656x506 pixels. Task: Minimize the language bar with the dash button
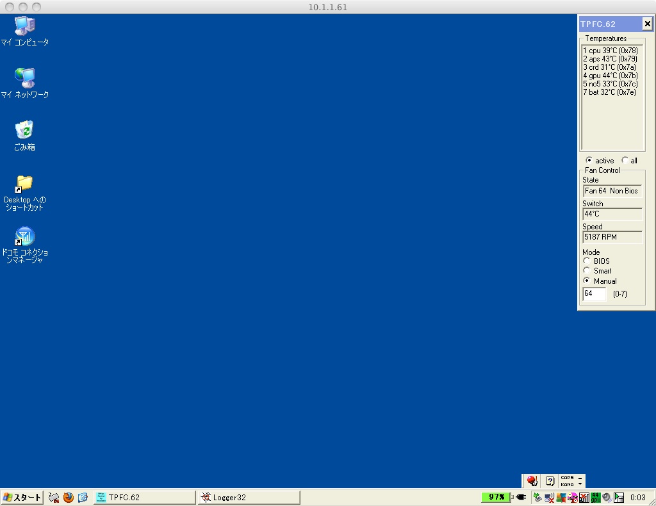(580, 478)
